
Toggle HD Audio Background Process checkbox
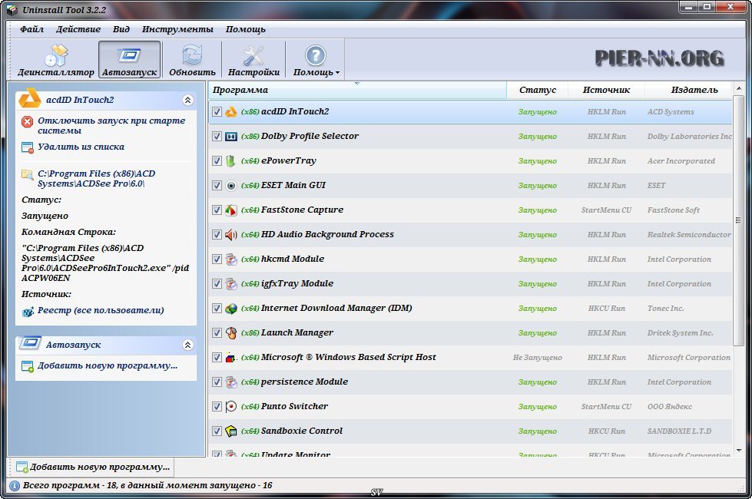[x=217, y=234]
